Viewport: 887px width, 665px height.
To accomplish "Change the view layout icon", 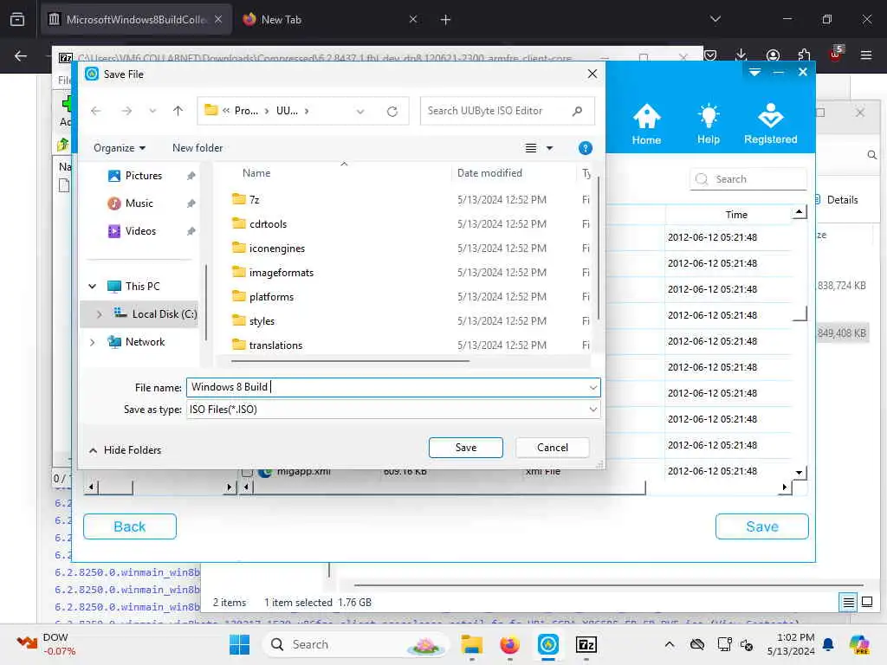I will (531, 148).
